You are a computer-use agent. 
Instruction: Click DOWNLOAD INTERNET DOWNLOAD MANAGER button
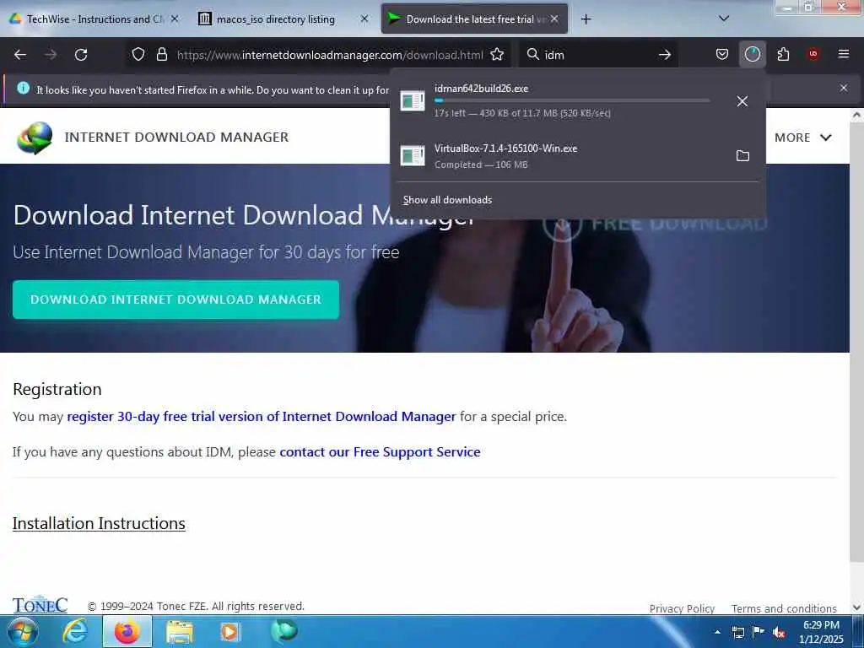point(175,300)
